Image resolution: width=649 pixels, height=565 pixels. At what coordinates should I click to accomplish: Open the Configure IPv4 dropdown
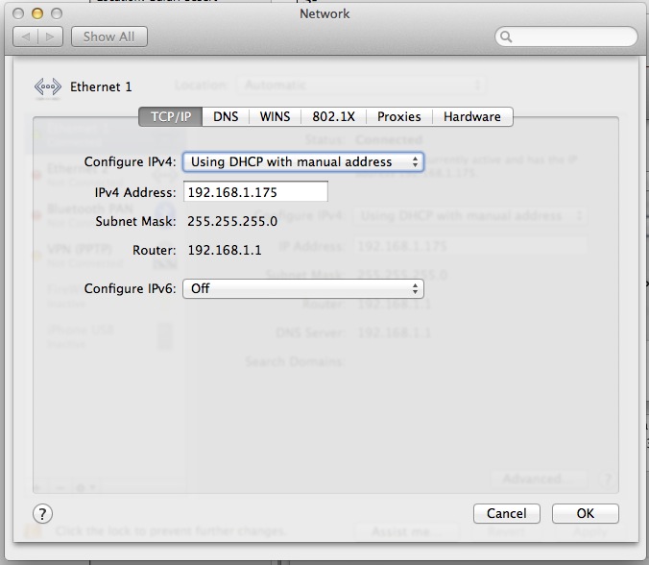click(x=303, y=161)
